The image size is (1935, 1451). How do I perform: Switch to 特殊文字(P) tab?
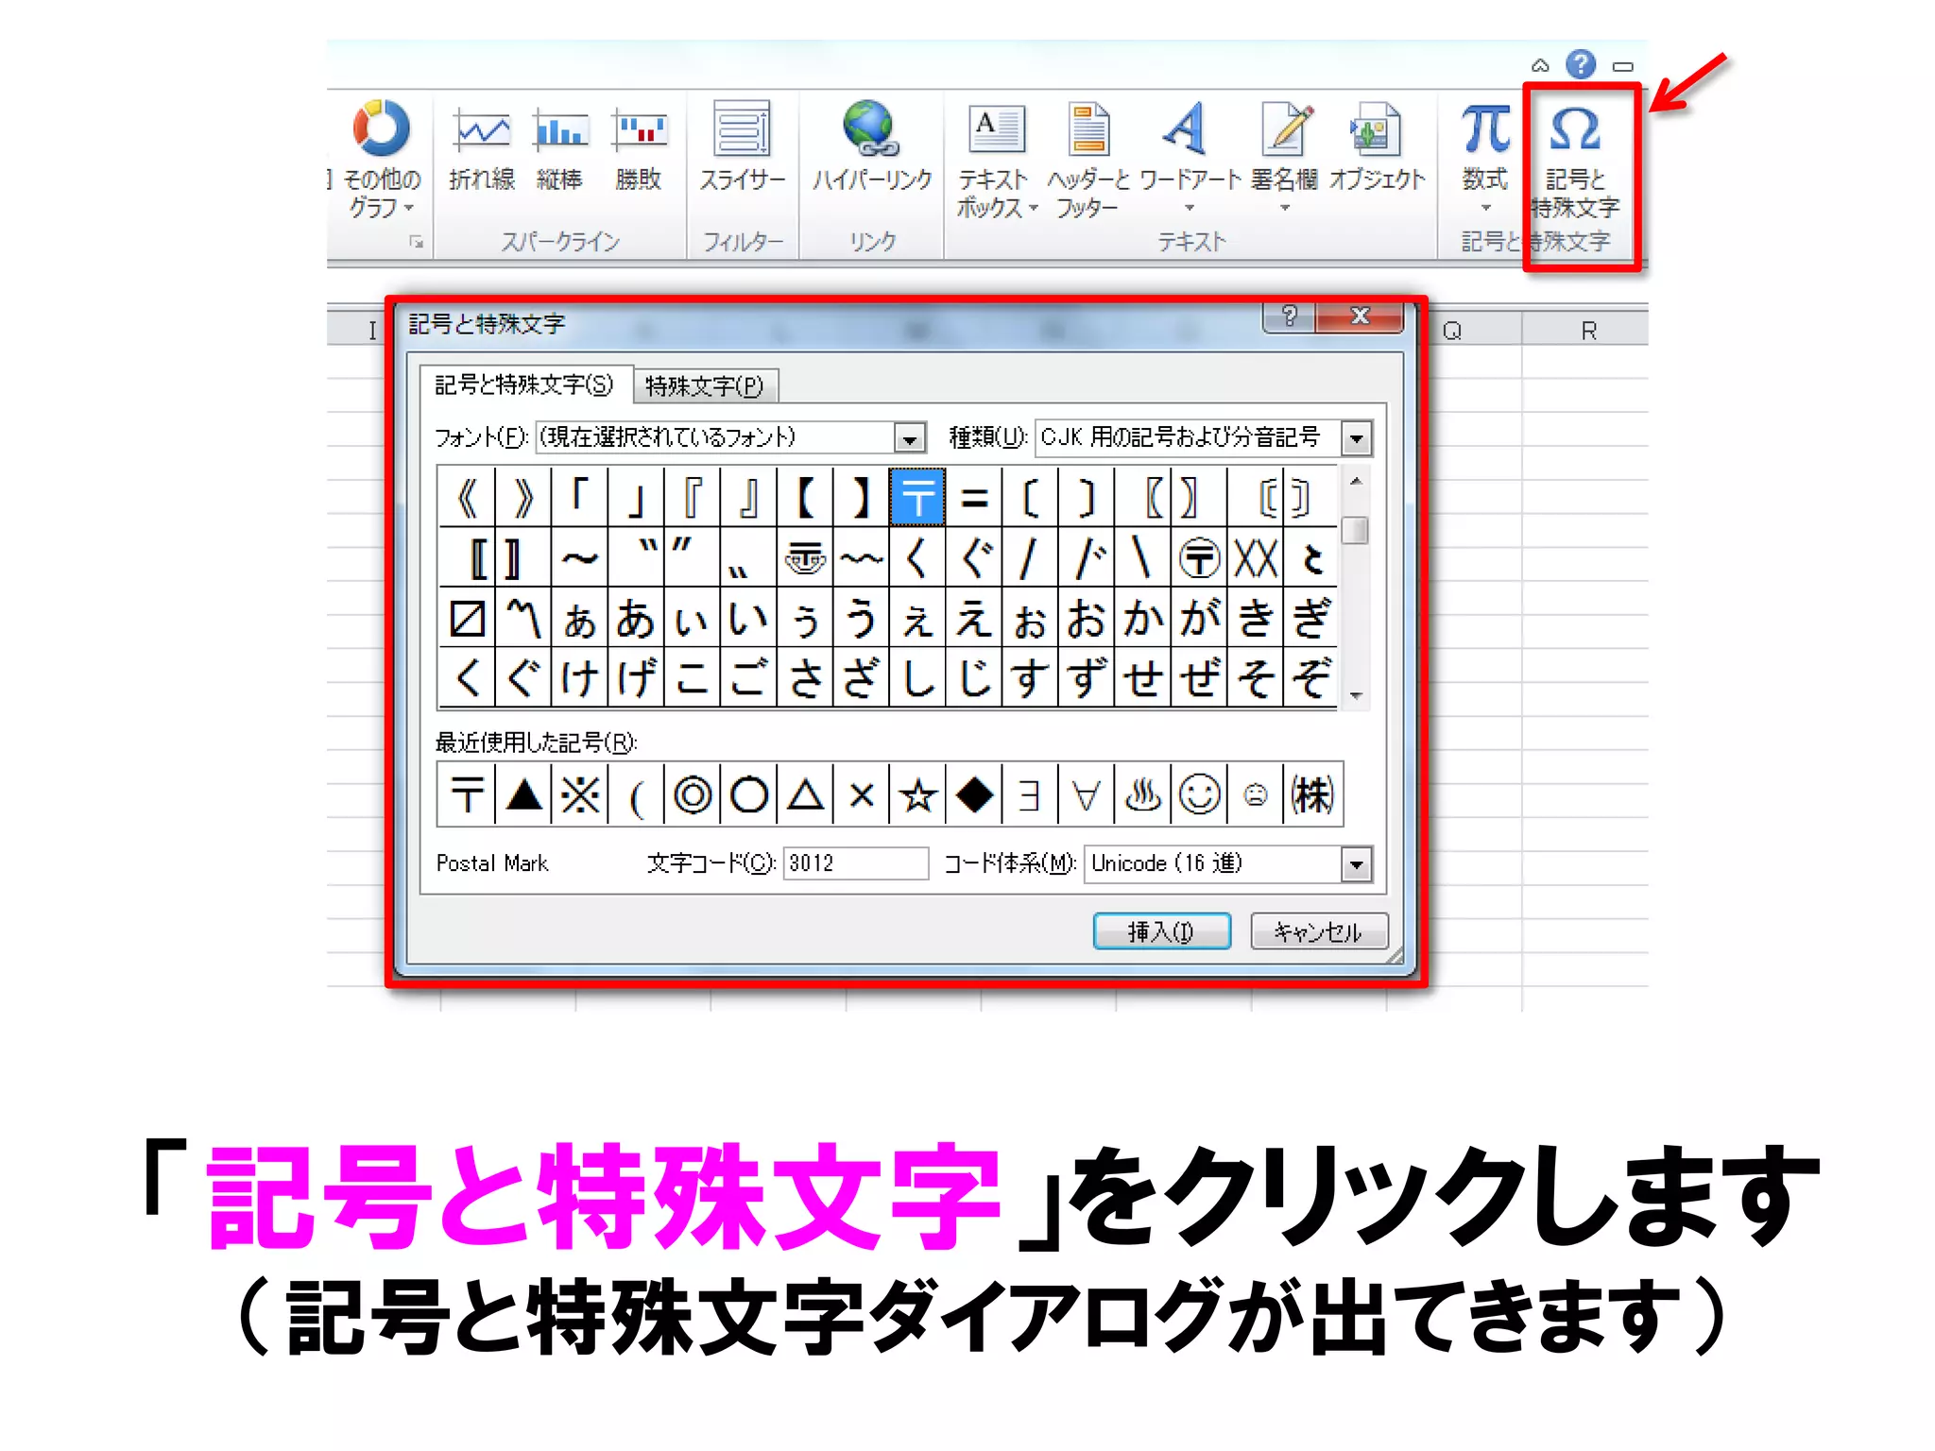[x=705, y=386]
